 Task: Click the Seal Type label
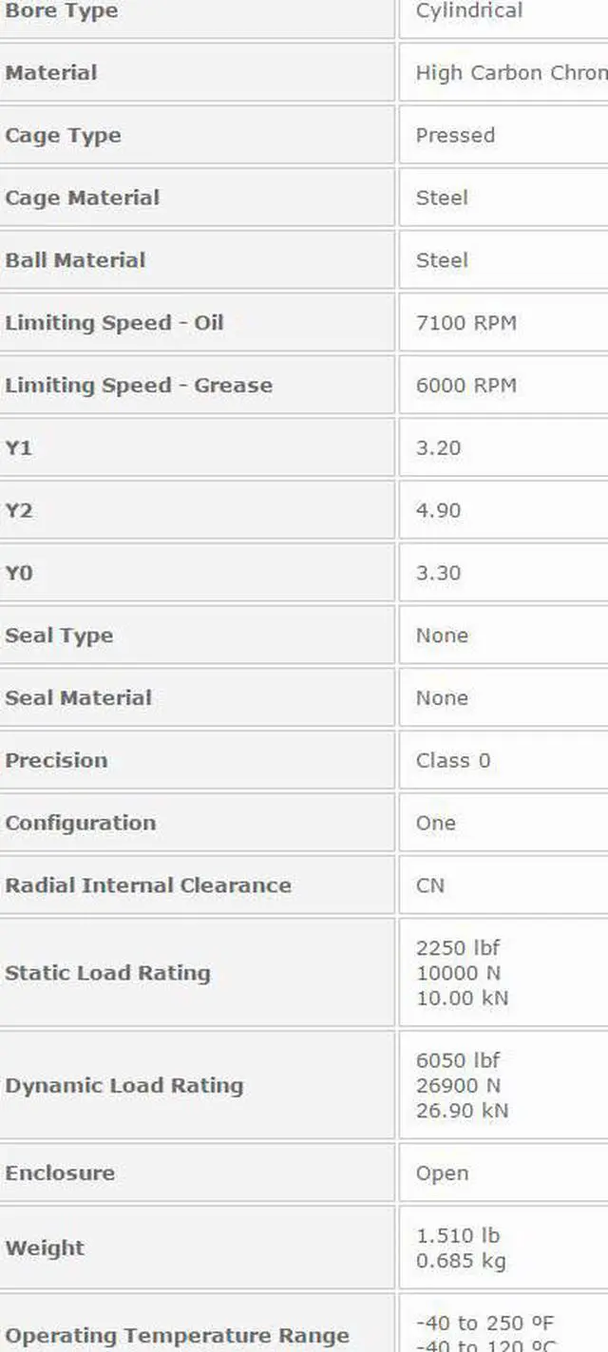coord(59,636)
